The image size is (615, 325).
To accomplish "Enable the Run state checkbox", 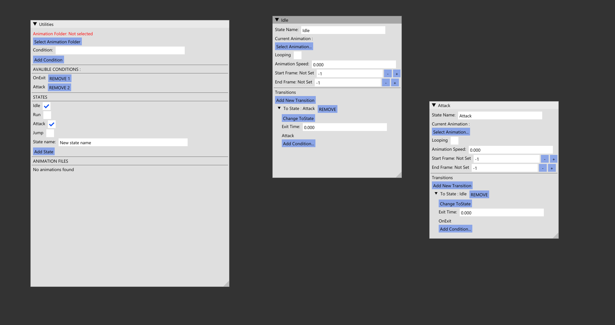I will click(47, 115).
